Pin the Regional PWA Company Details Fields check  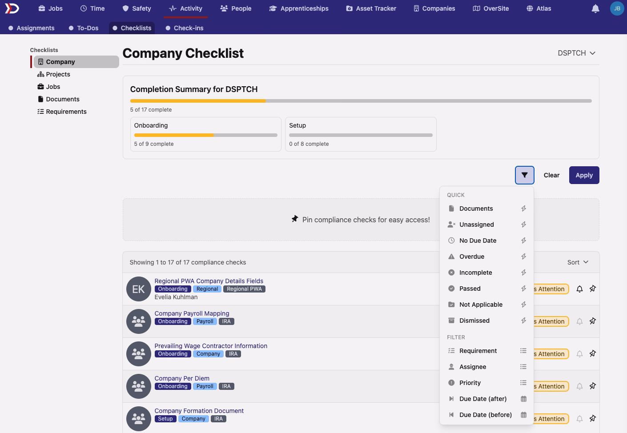point(593,289)
